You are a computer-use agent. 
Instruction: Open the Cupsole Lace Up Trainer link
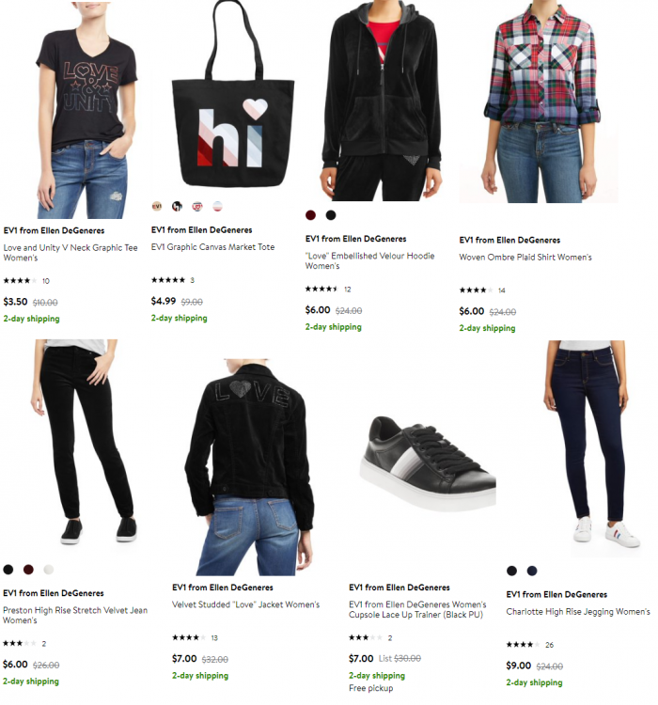(x=417, y=610)
